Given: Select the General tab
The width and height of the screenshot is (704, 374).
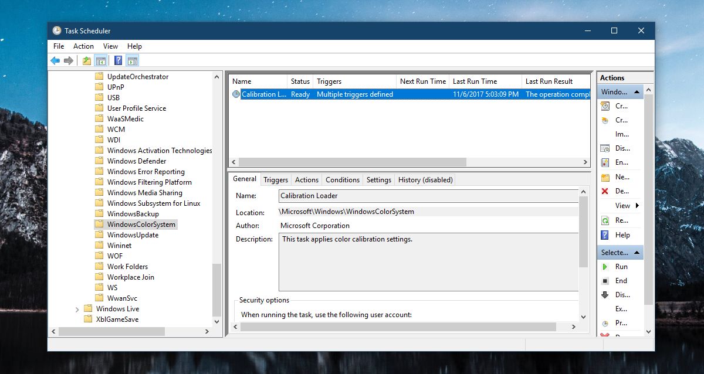Looking at the screenshot, I should pos(245,179).
